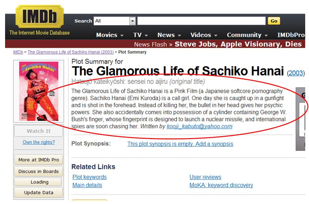Open the News dropdown menu

169,35
